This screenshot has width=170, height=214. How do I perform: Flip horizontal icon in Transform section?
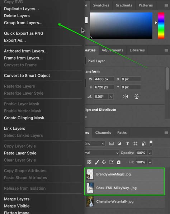(x=125, y=97)
